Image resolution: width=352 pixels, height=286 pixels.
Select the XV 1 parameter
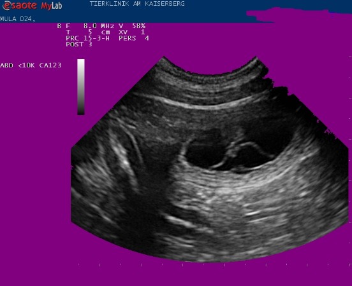click(132, 32)
